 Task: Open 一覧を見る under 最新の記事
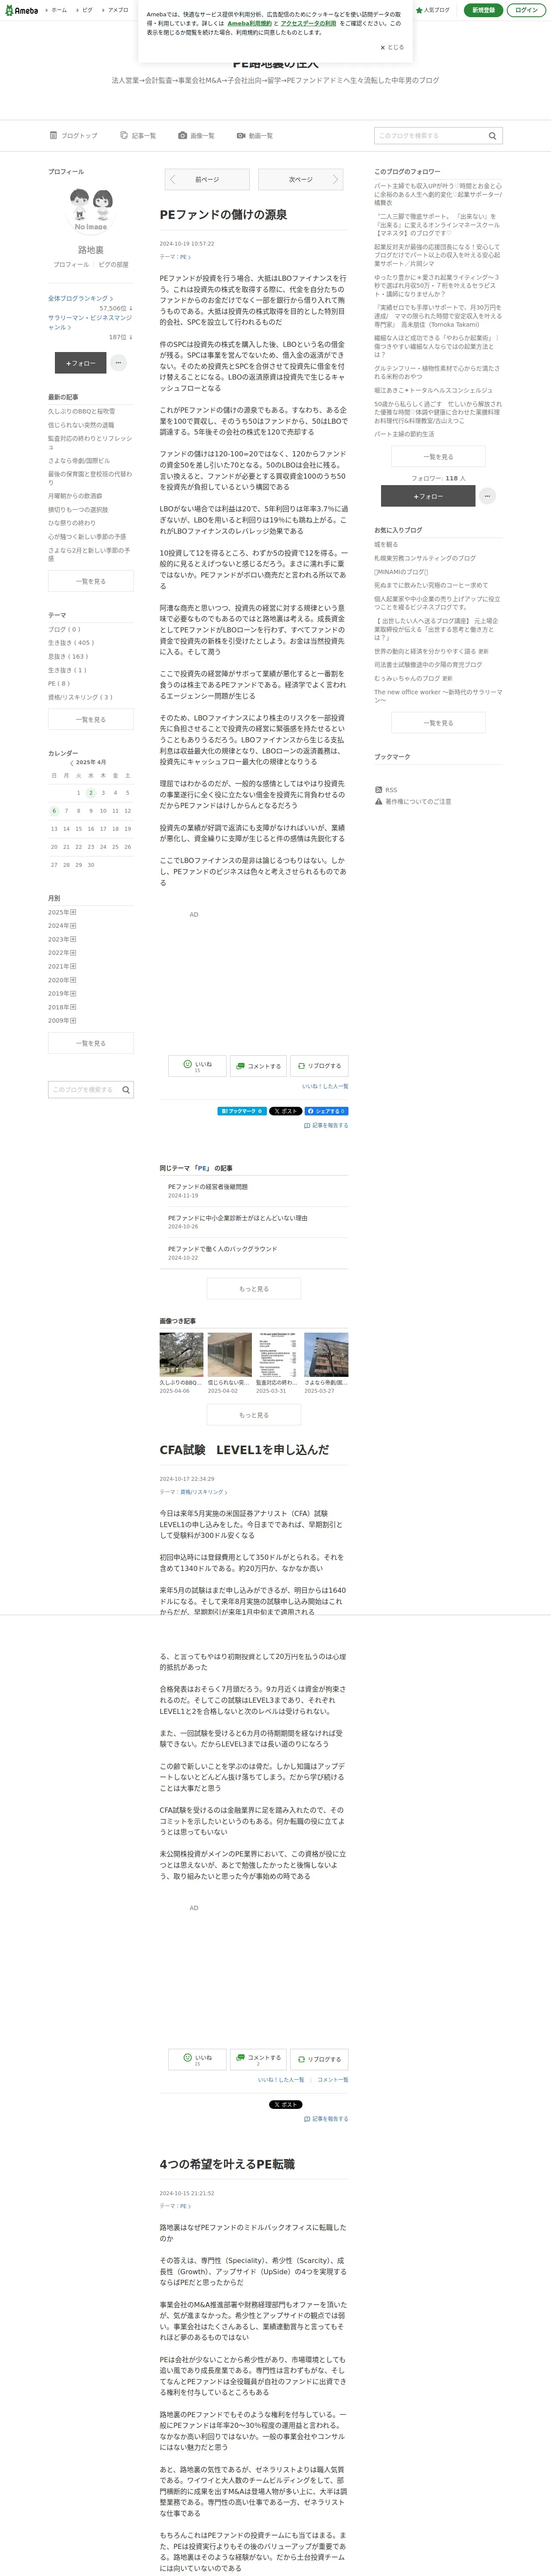pyautogui.click(x=91, y=581)
